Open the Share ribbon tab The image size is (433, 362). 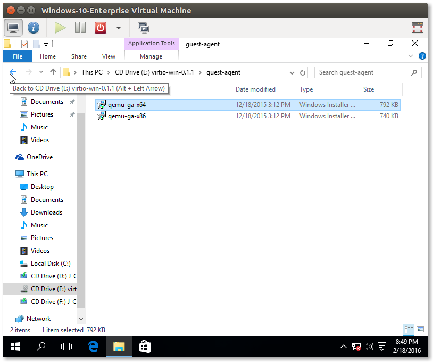point(79,56)
